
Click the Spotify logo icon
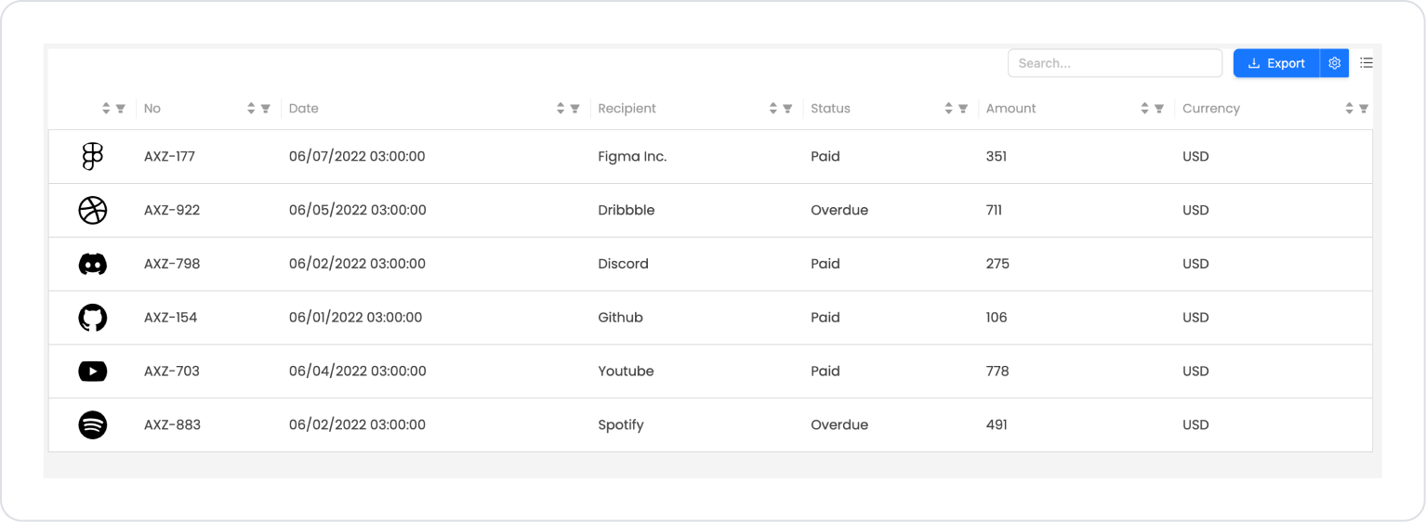tap(92, 425)
